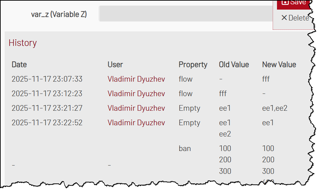The height and width of the screenshot is (192, 320).
Task: Click the var_z (Variable Z) field label
Action: pyautogui.click(x=59, y=14)
